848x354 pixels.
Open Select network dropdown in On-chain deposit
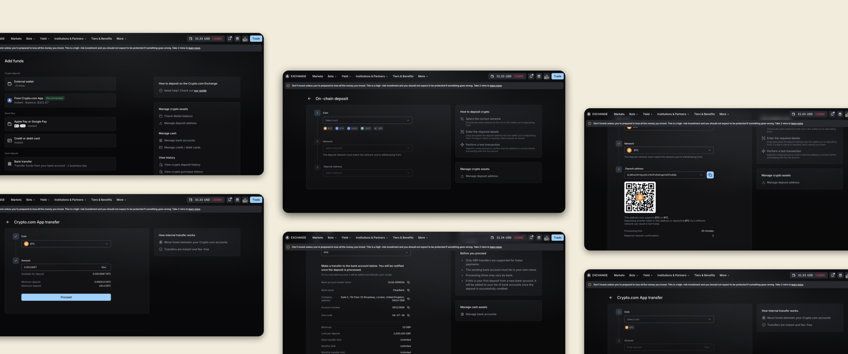367,148
